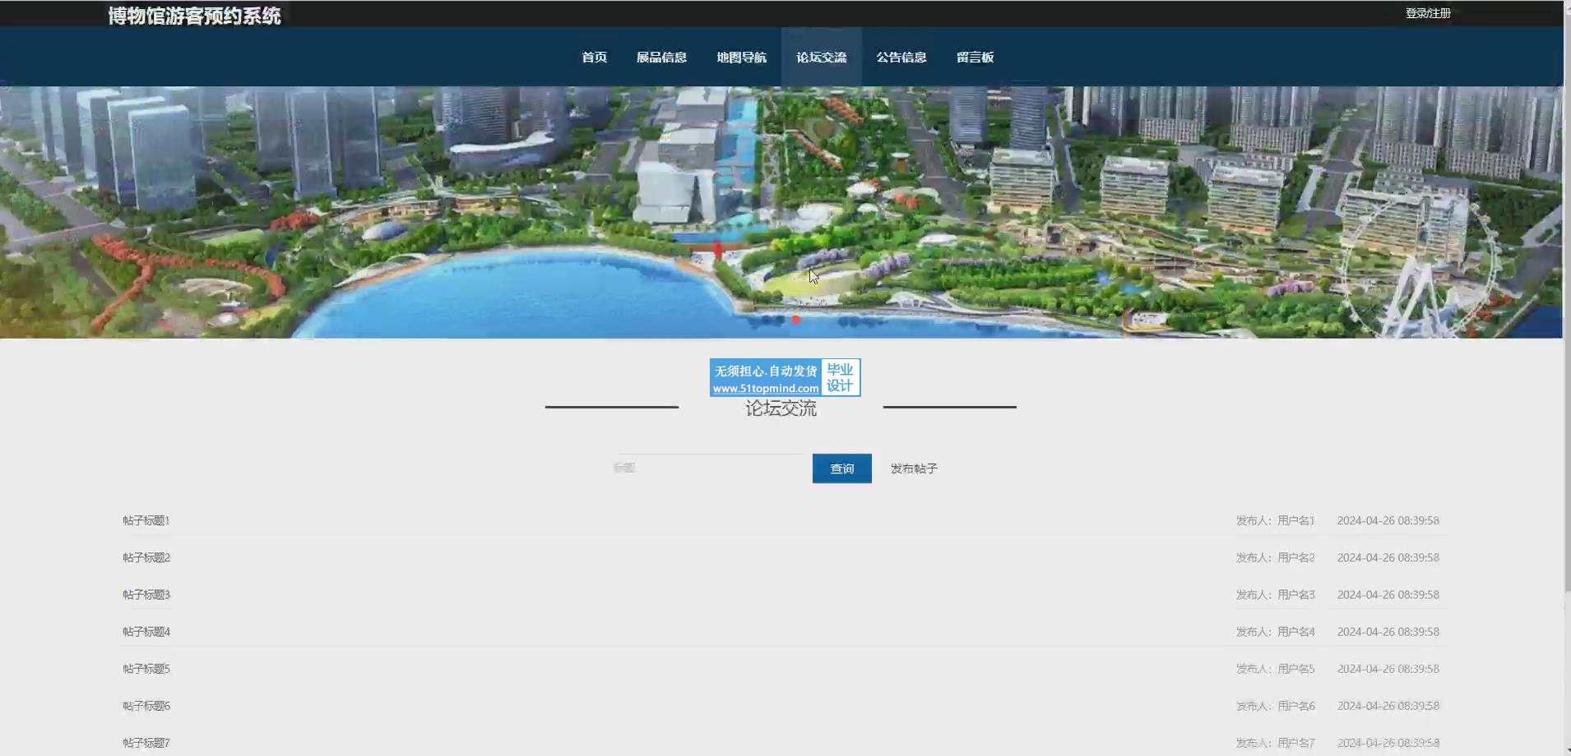Image resolution: width=1571 pixels, height=756 pixels.
Task: Open the 展品信息 navigation item
Action: pyautogui.click(x=661, y=57)
